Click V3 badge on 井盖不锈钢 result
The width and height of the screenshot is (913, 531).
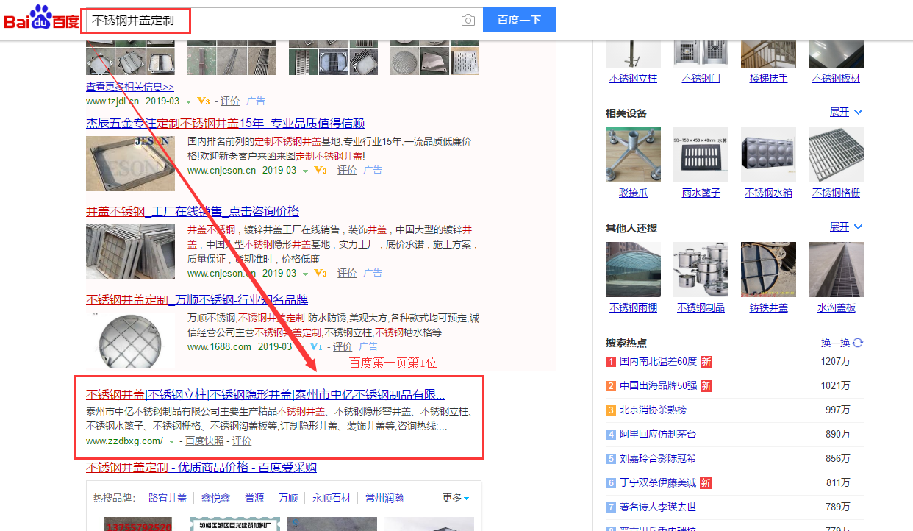coord(321,274)
